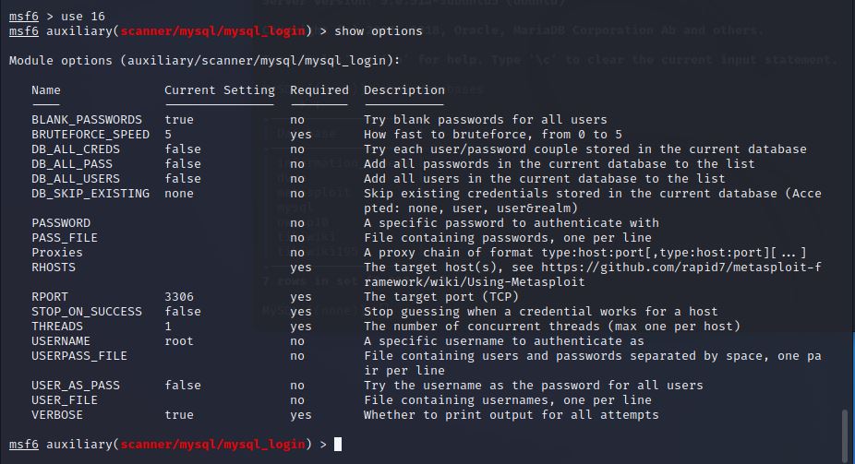Click the 'show options' command text
Viewport: 855px width, 464px height.
[x=379, y=31]
